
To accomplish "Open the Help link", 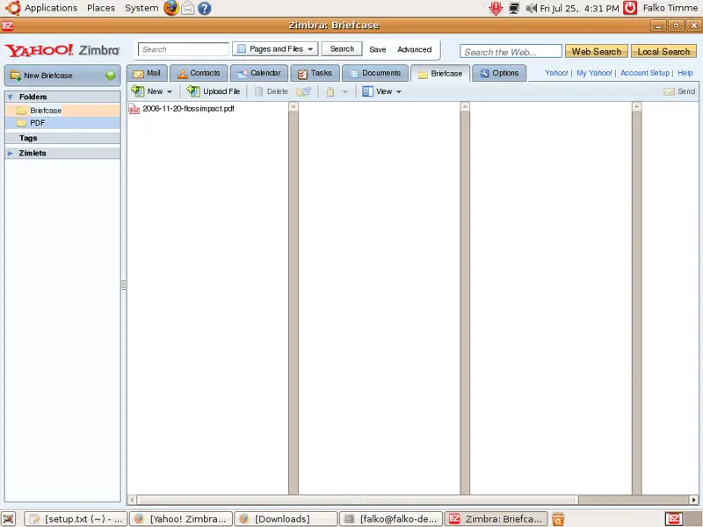I will pos(685,73).
